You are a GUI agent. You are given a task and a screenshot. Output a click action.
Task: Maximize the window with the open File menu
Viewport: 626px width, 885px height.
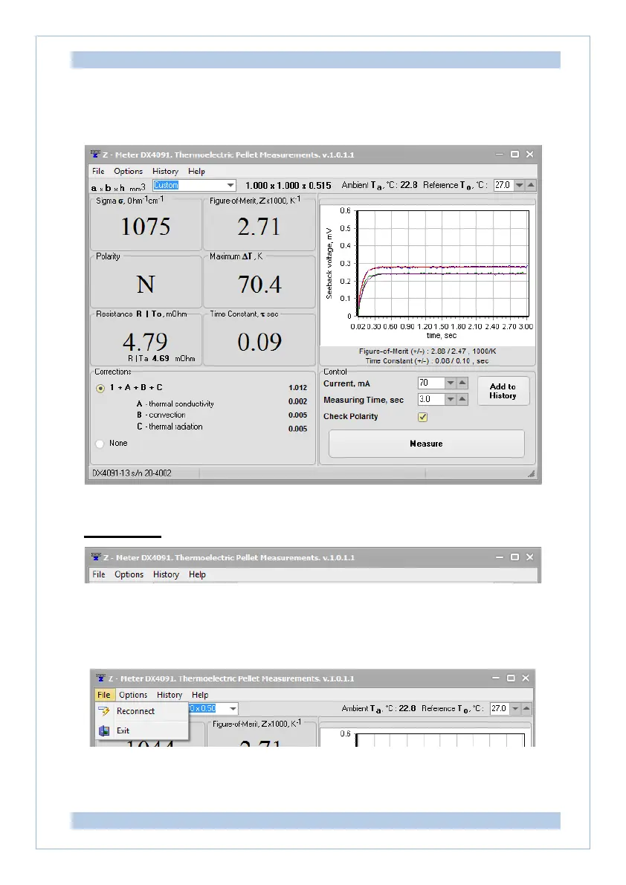coord(511,678)
